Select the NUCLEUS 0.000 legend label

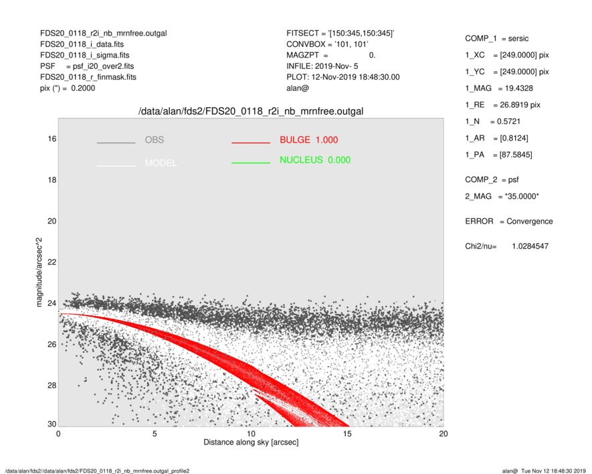tap(314, 160)
